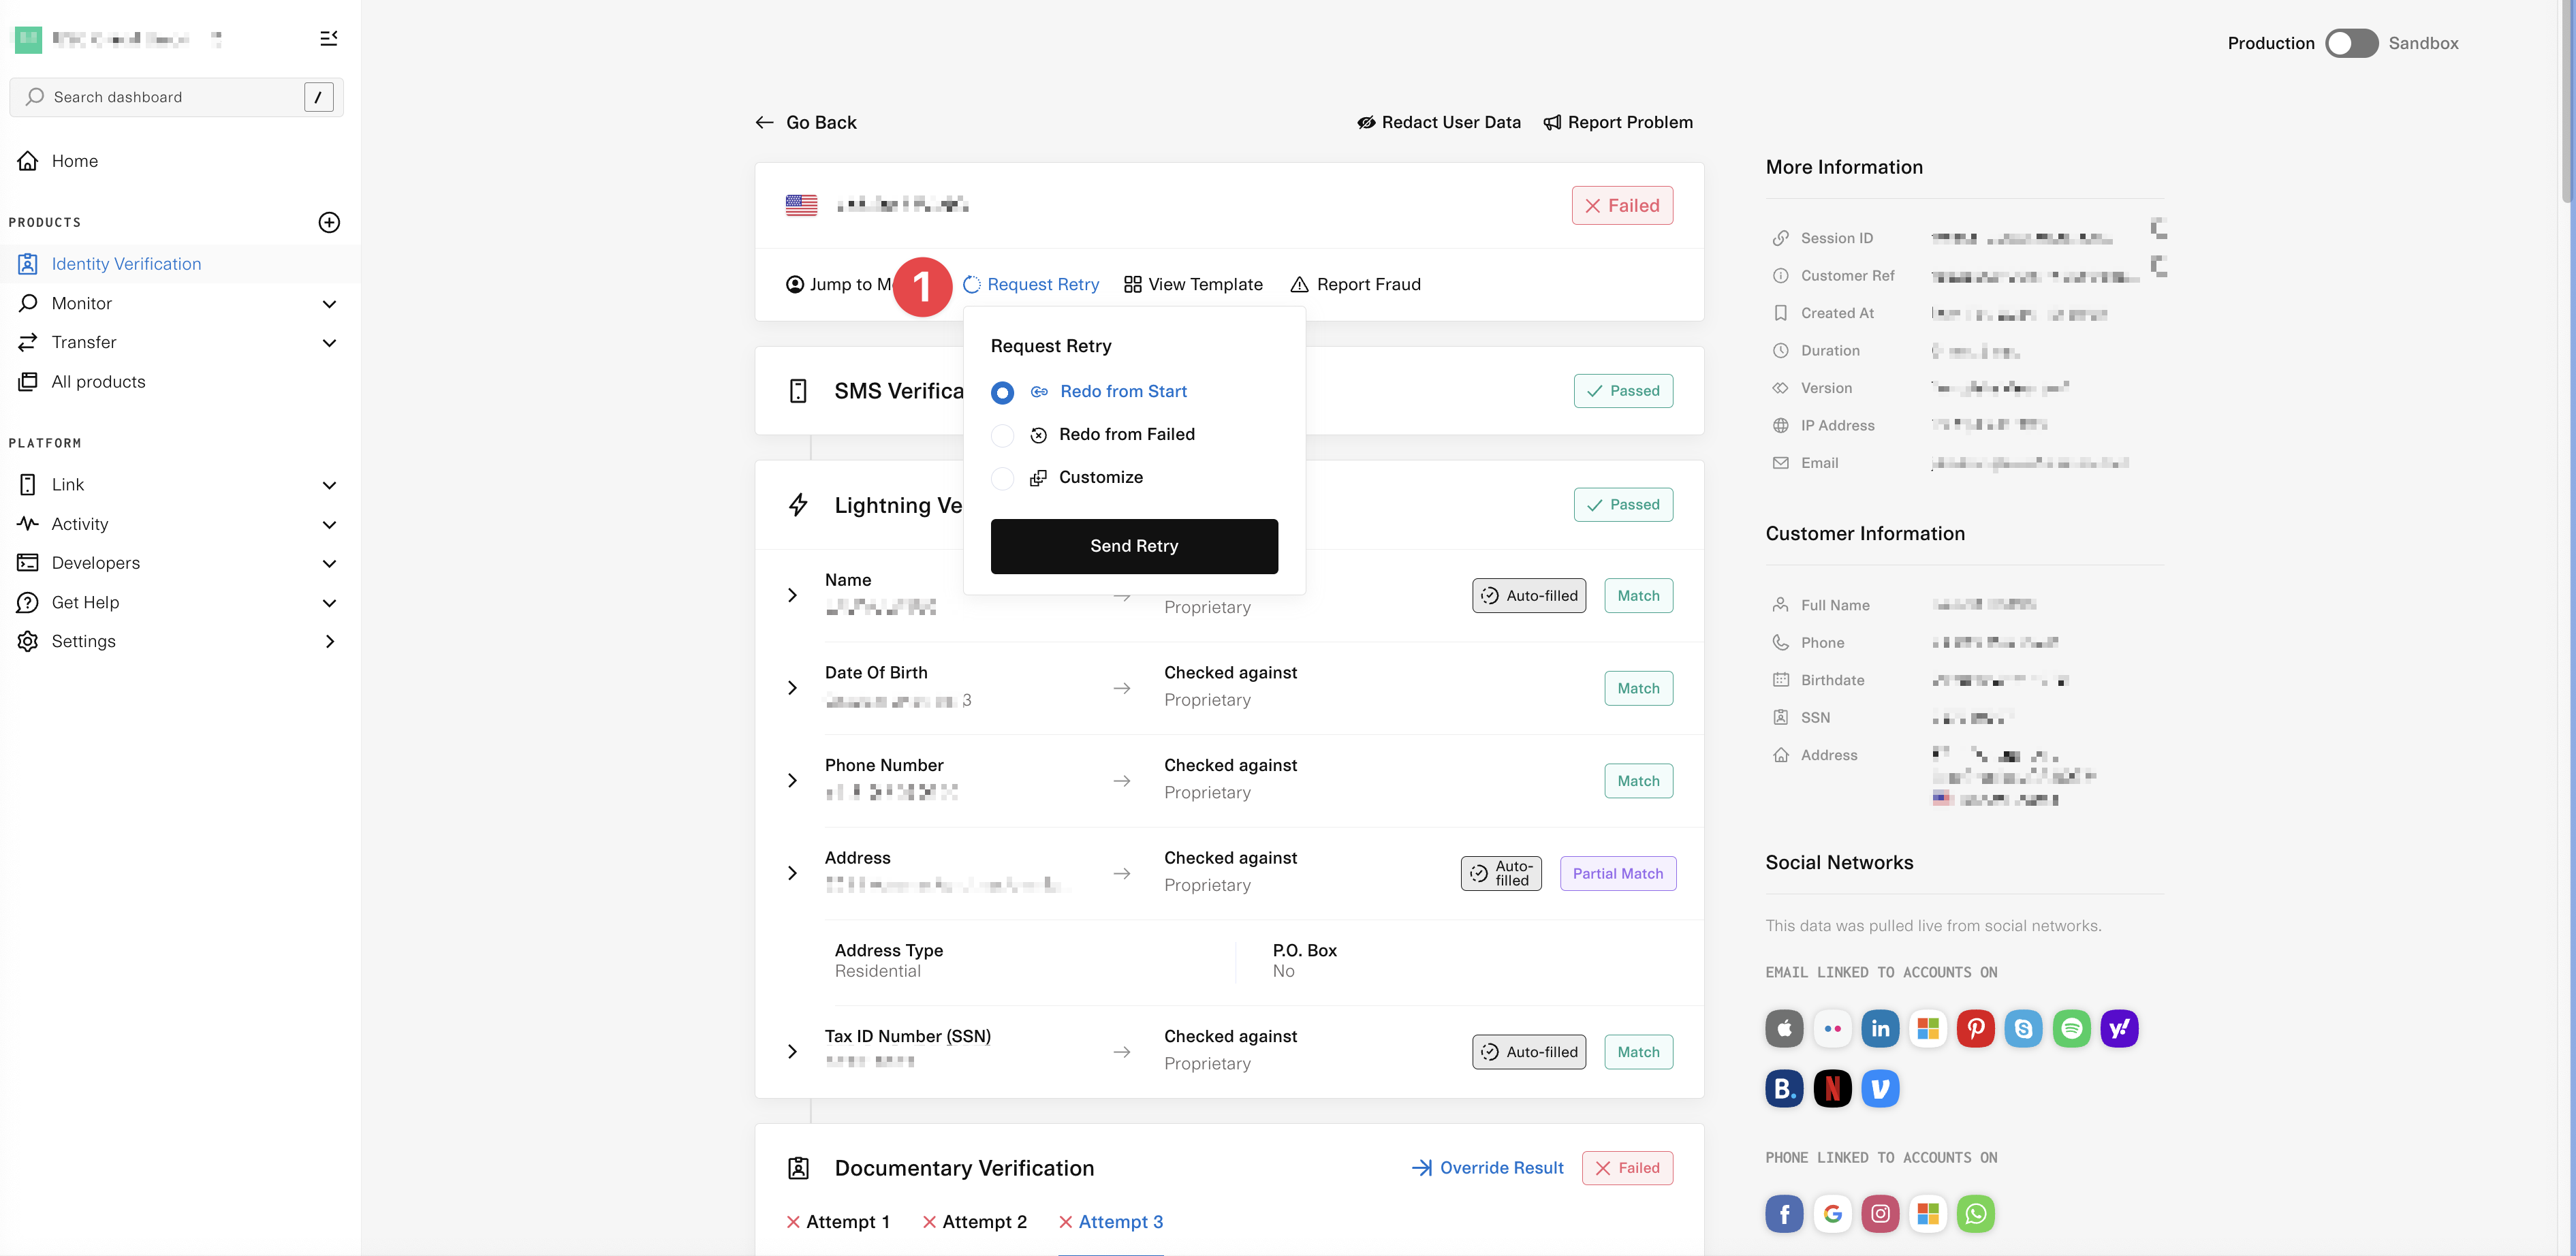Switch to Attempt 2 tab
The image size is (2576, 1256).
pos(974,1221)
